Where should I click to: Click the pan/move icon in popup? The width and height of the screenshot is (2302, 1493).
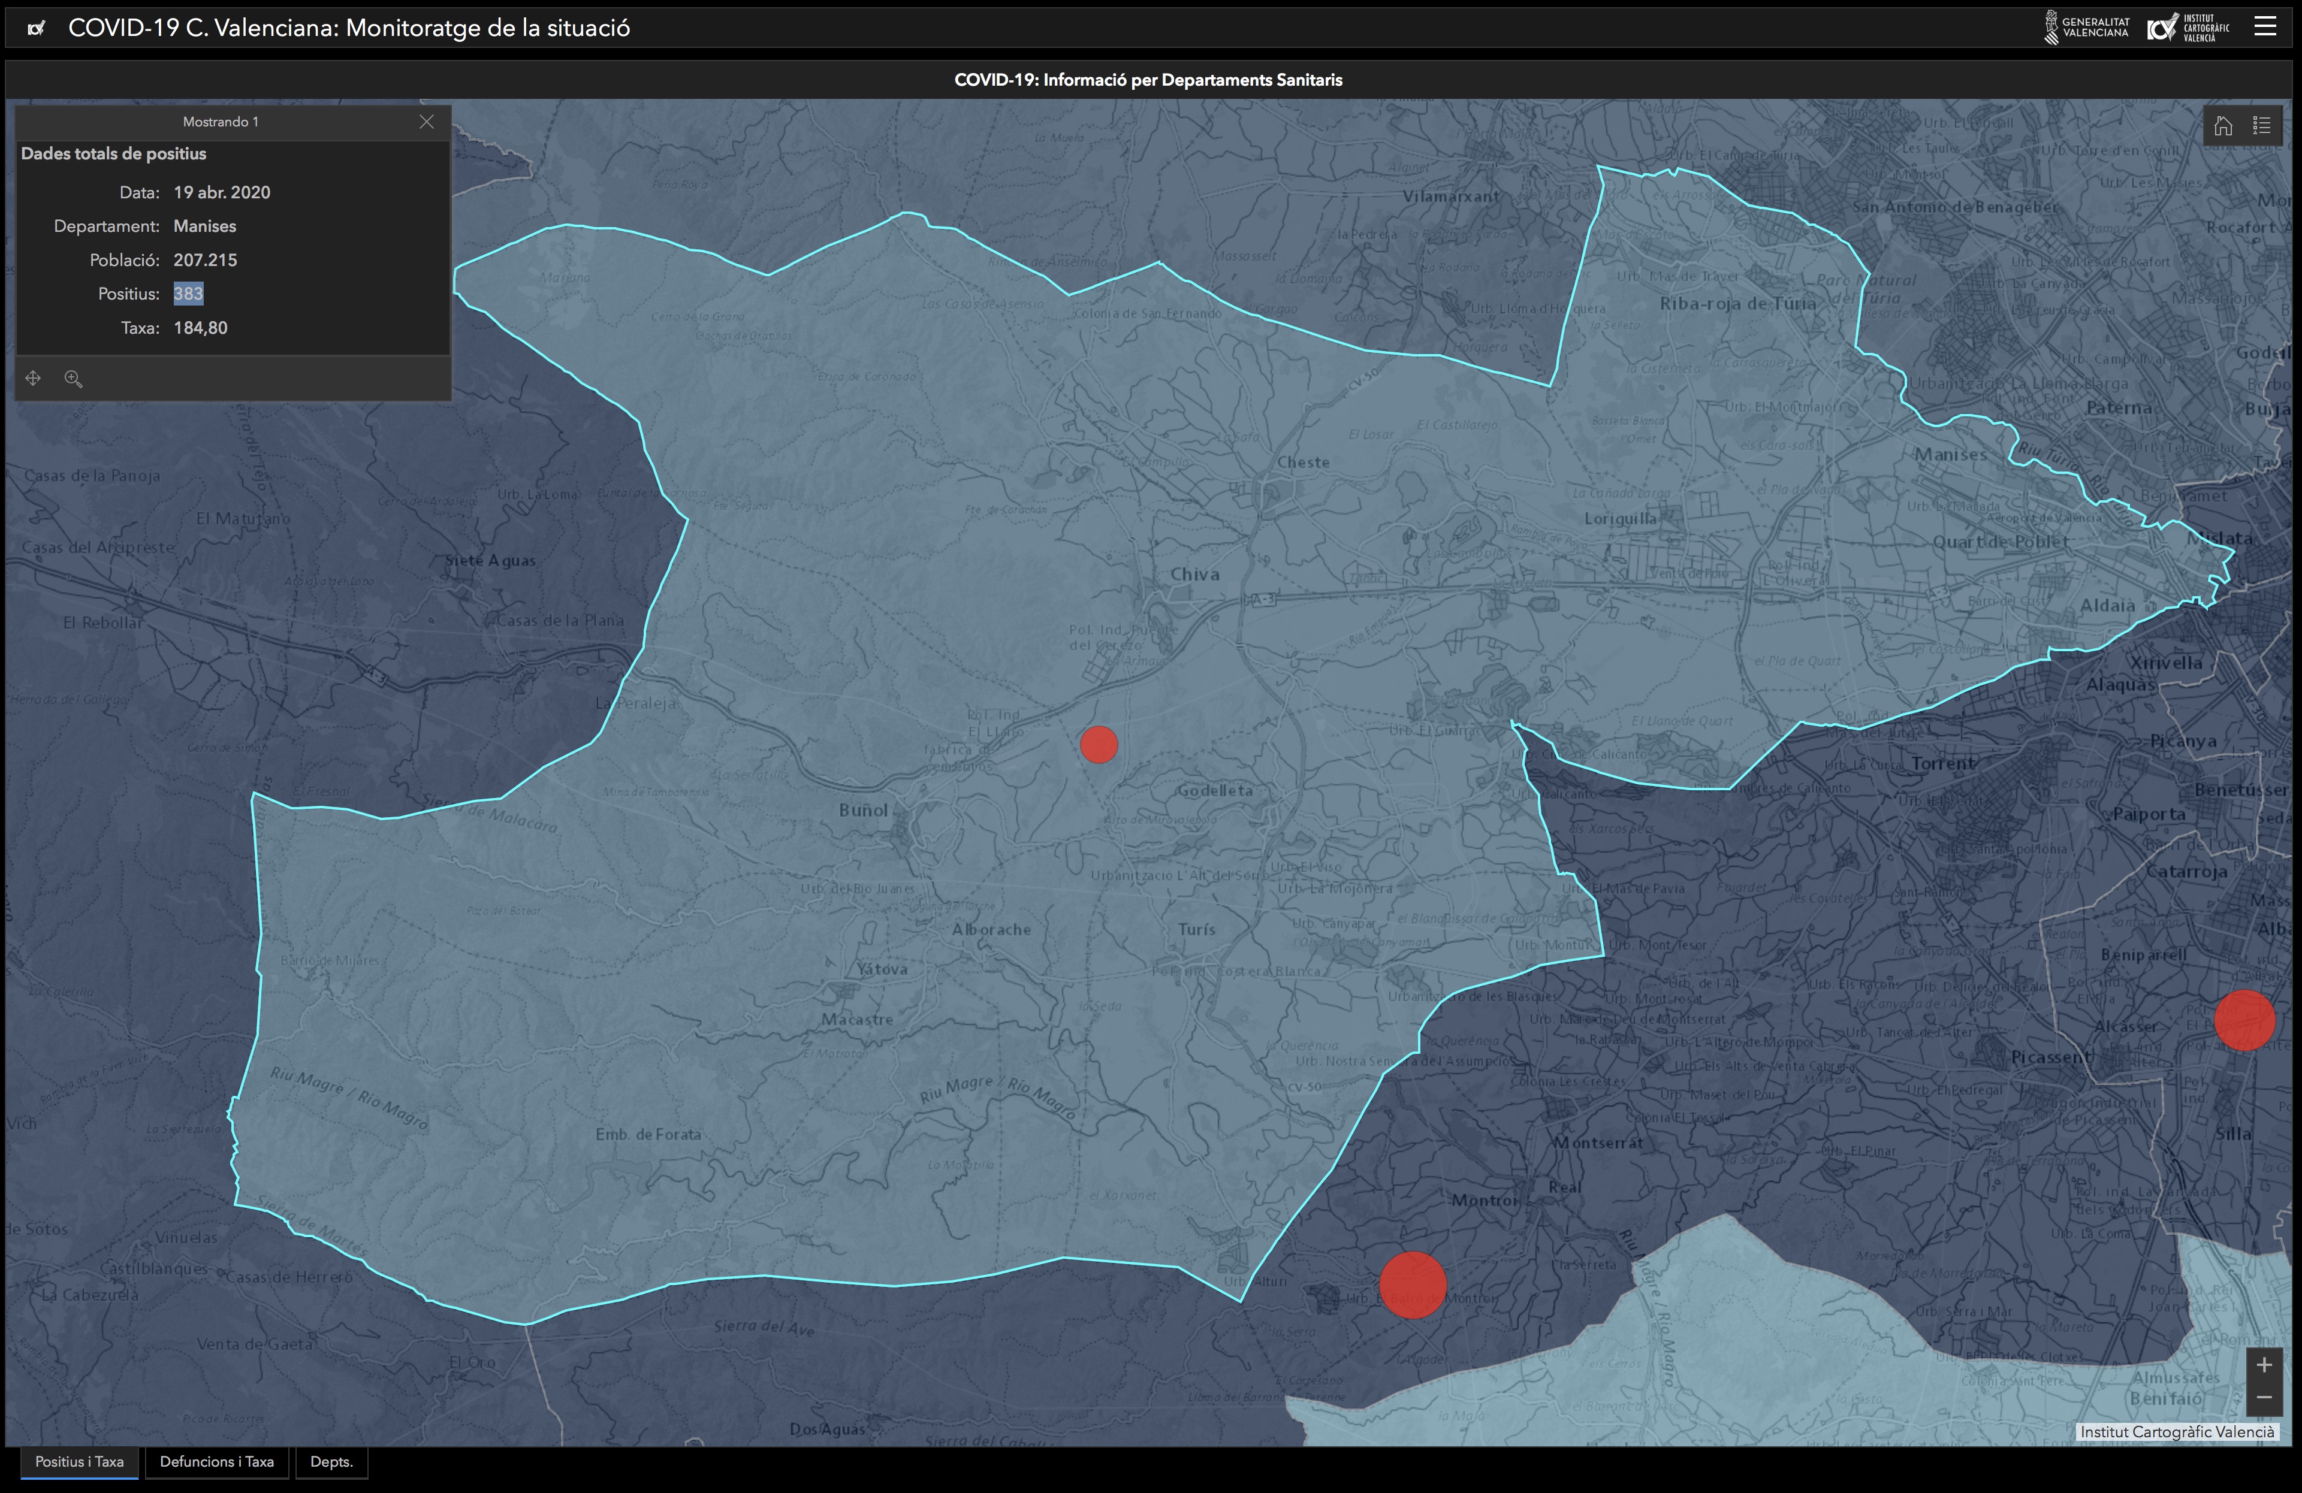point(33,378)
